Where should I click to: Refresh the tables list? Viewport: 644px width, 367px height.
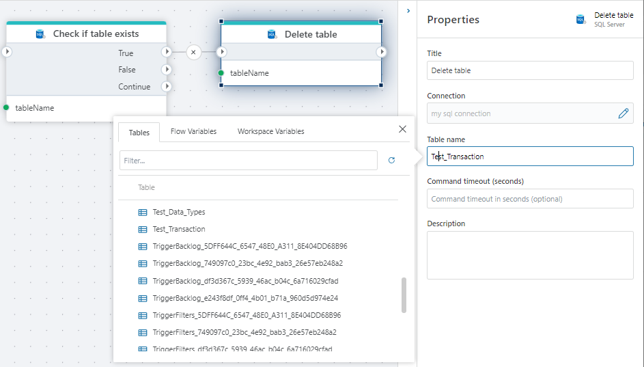click(x=391, y=161)
